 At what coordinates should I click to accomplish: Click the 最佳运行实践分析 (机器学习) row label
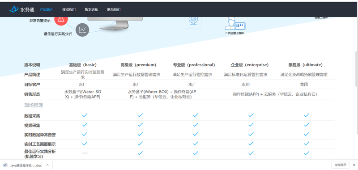pos(40,154)
